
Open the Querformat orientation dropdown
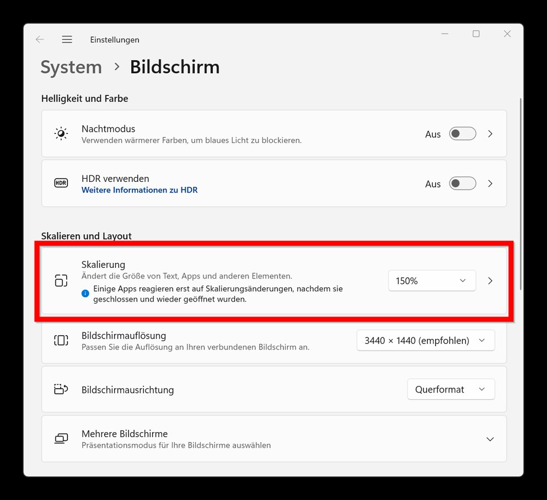coord(451,389)
